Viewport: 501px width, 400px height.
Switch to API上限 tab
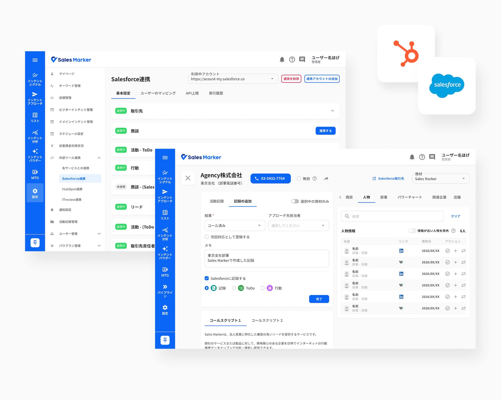tap(192, 93)
